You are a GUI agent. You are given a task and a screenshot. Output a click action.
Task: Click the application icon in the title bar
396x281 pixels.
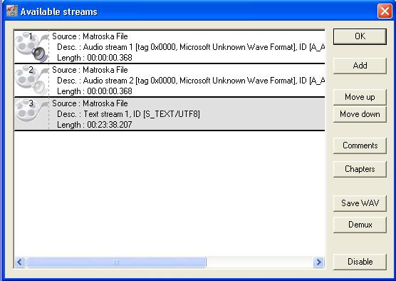point(12,11)
